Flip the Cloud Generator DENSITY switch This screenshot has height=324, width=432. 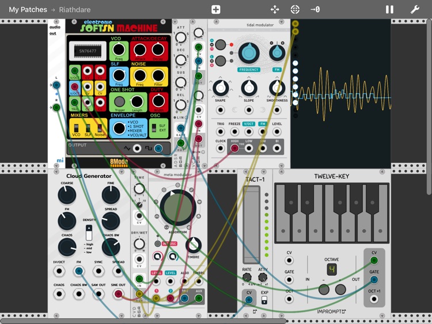point(89,232)
